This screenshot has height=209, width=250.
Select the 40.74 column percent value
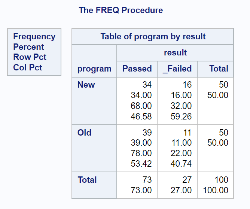pos(181,164)
